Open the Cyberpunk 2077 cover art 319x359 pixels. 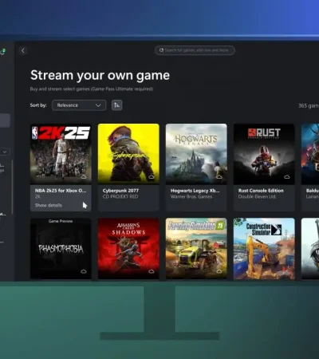click(128, 154)
